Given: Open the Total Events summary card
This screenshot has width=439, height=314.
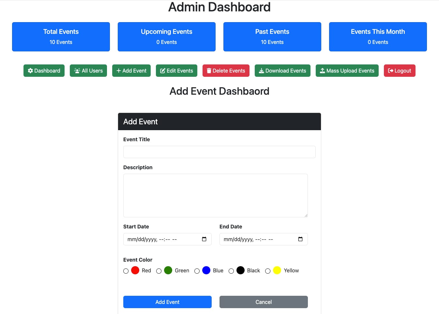Looking at the screenshot, I should 61,37.
